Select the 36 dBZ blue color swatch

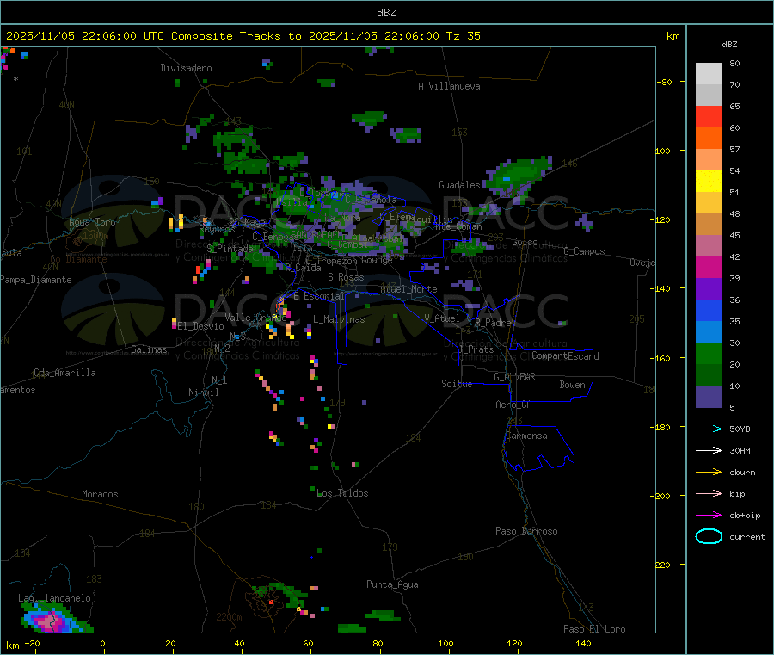709,310
